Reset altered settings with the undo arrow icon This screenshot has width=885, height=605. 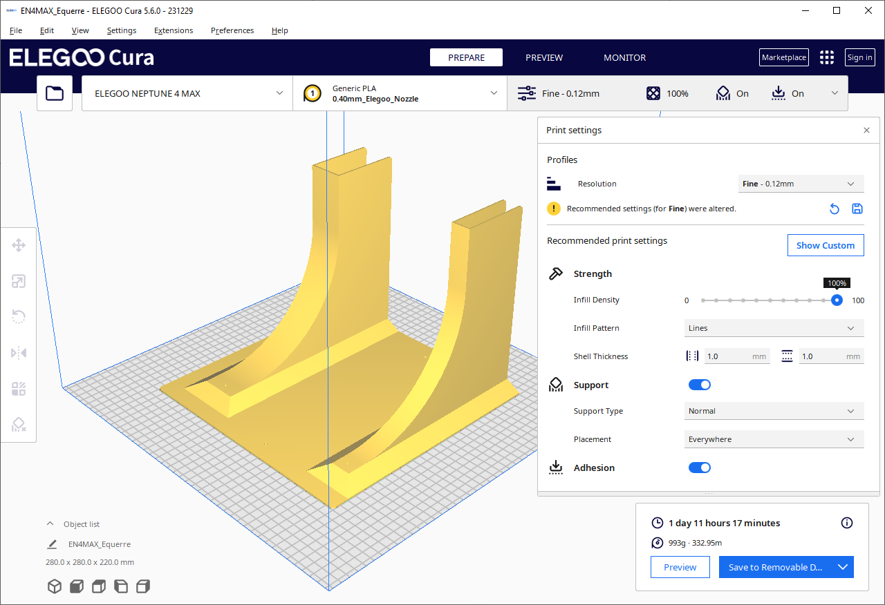[x=835, y=209]
